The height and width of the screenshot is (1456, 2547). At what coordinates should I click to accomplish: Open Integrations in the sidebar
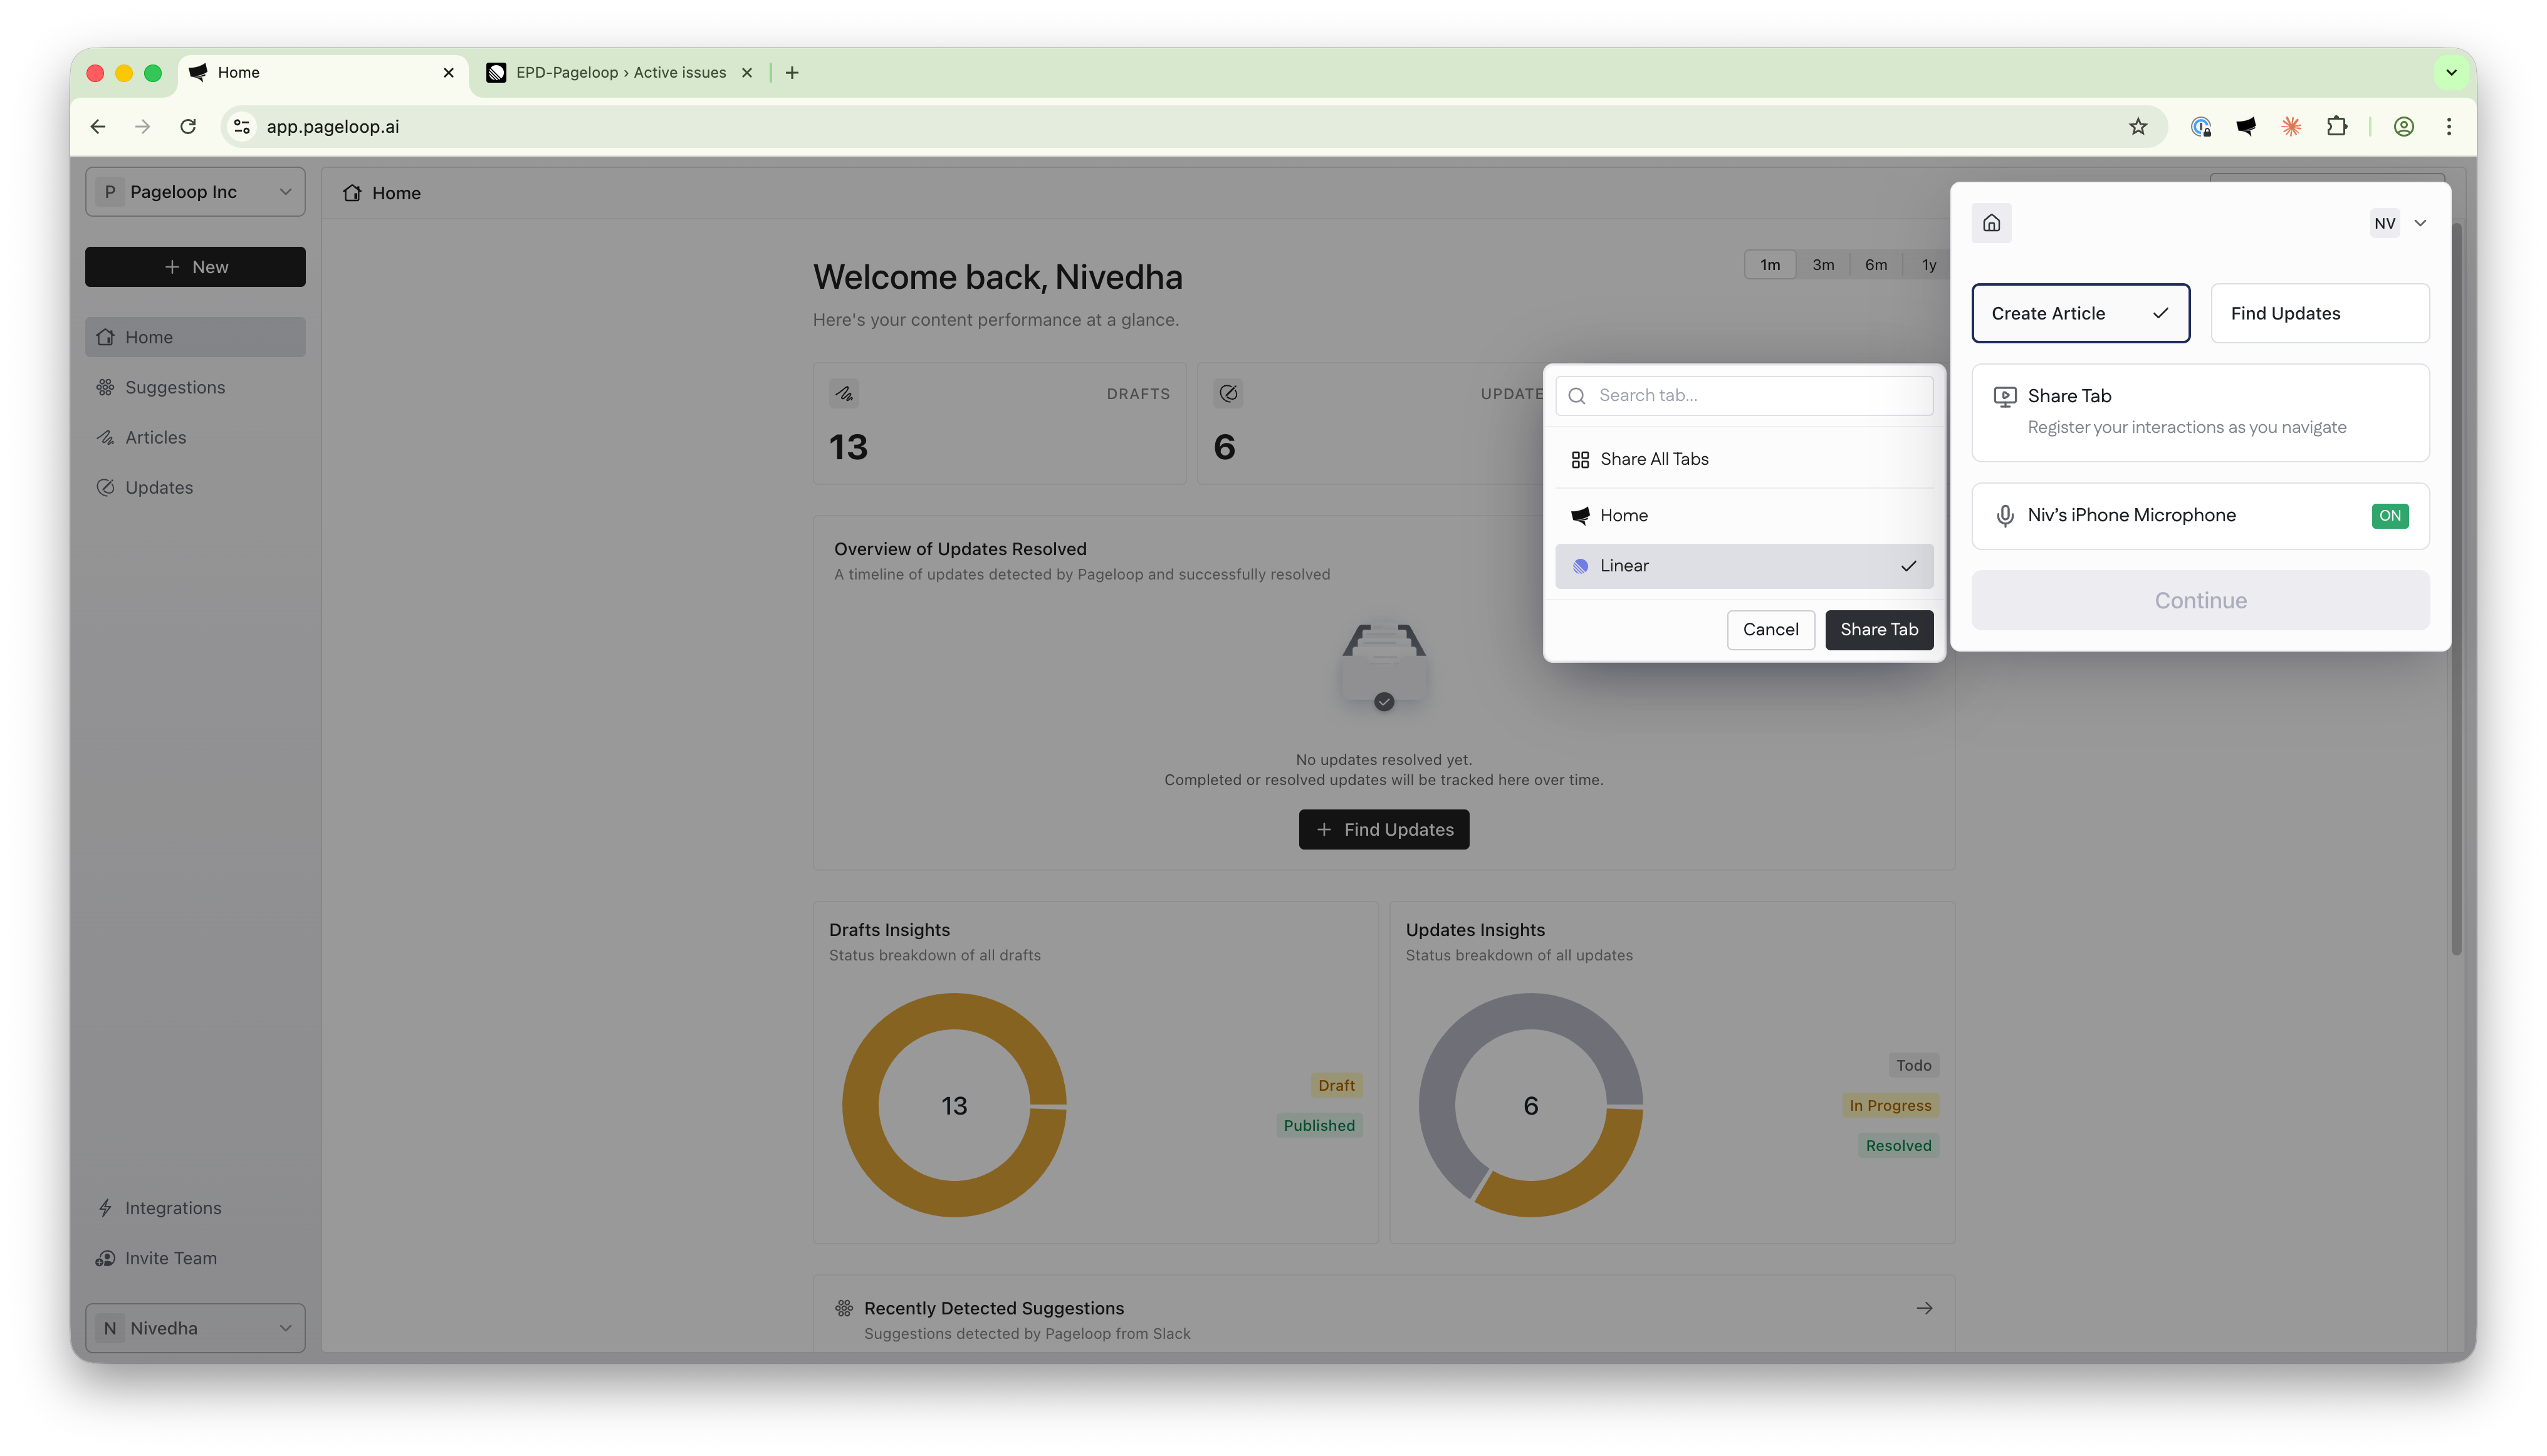(195, 1208)
